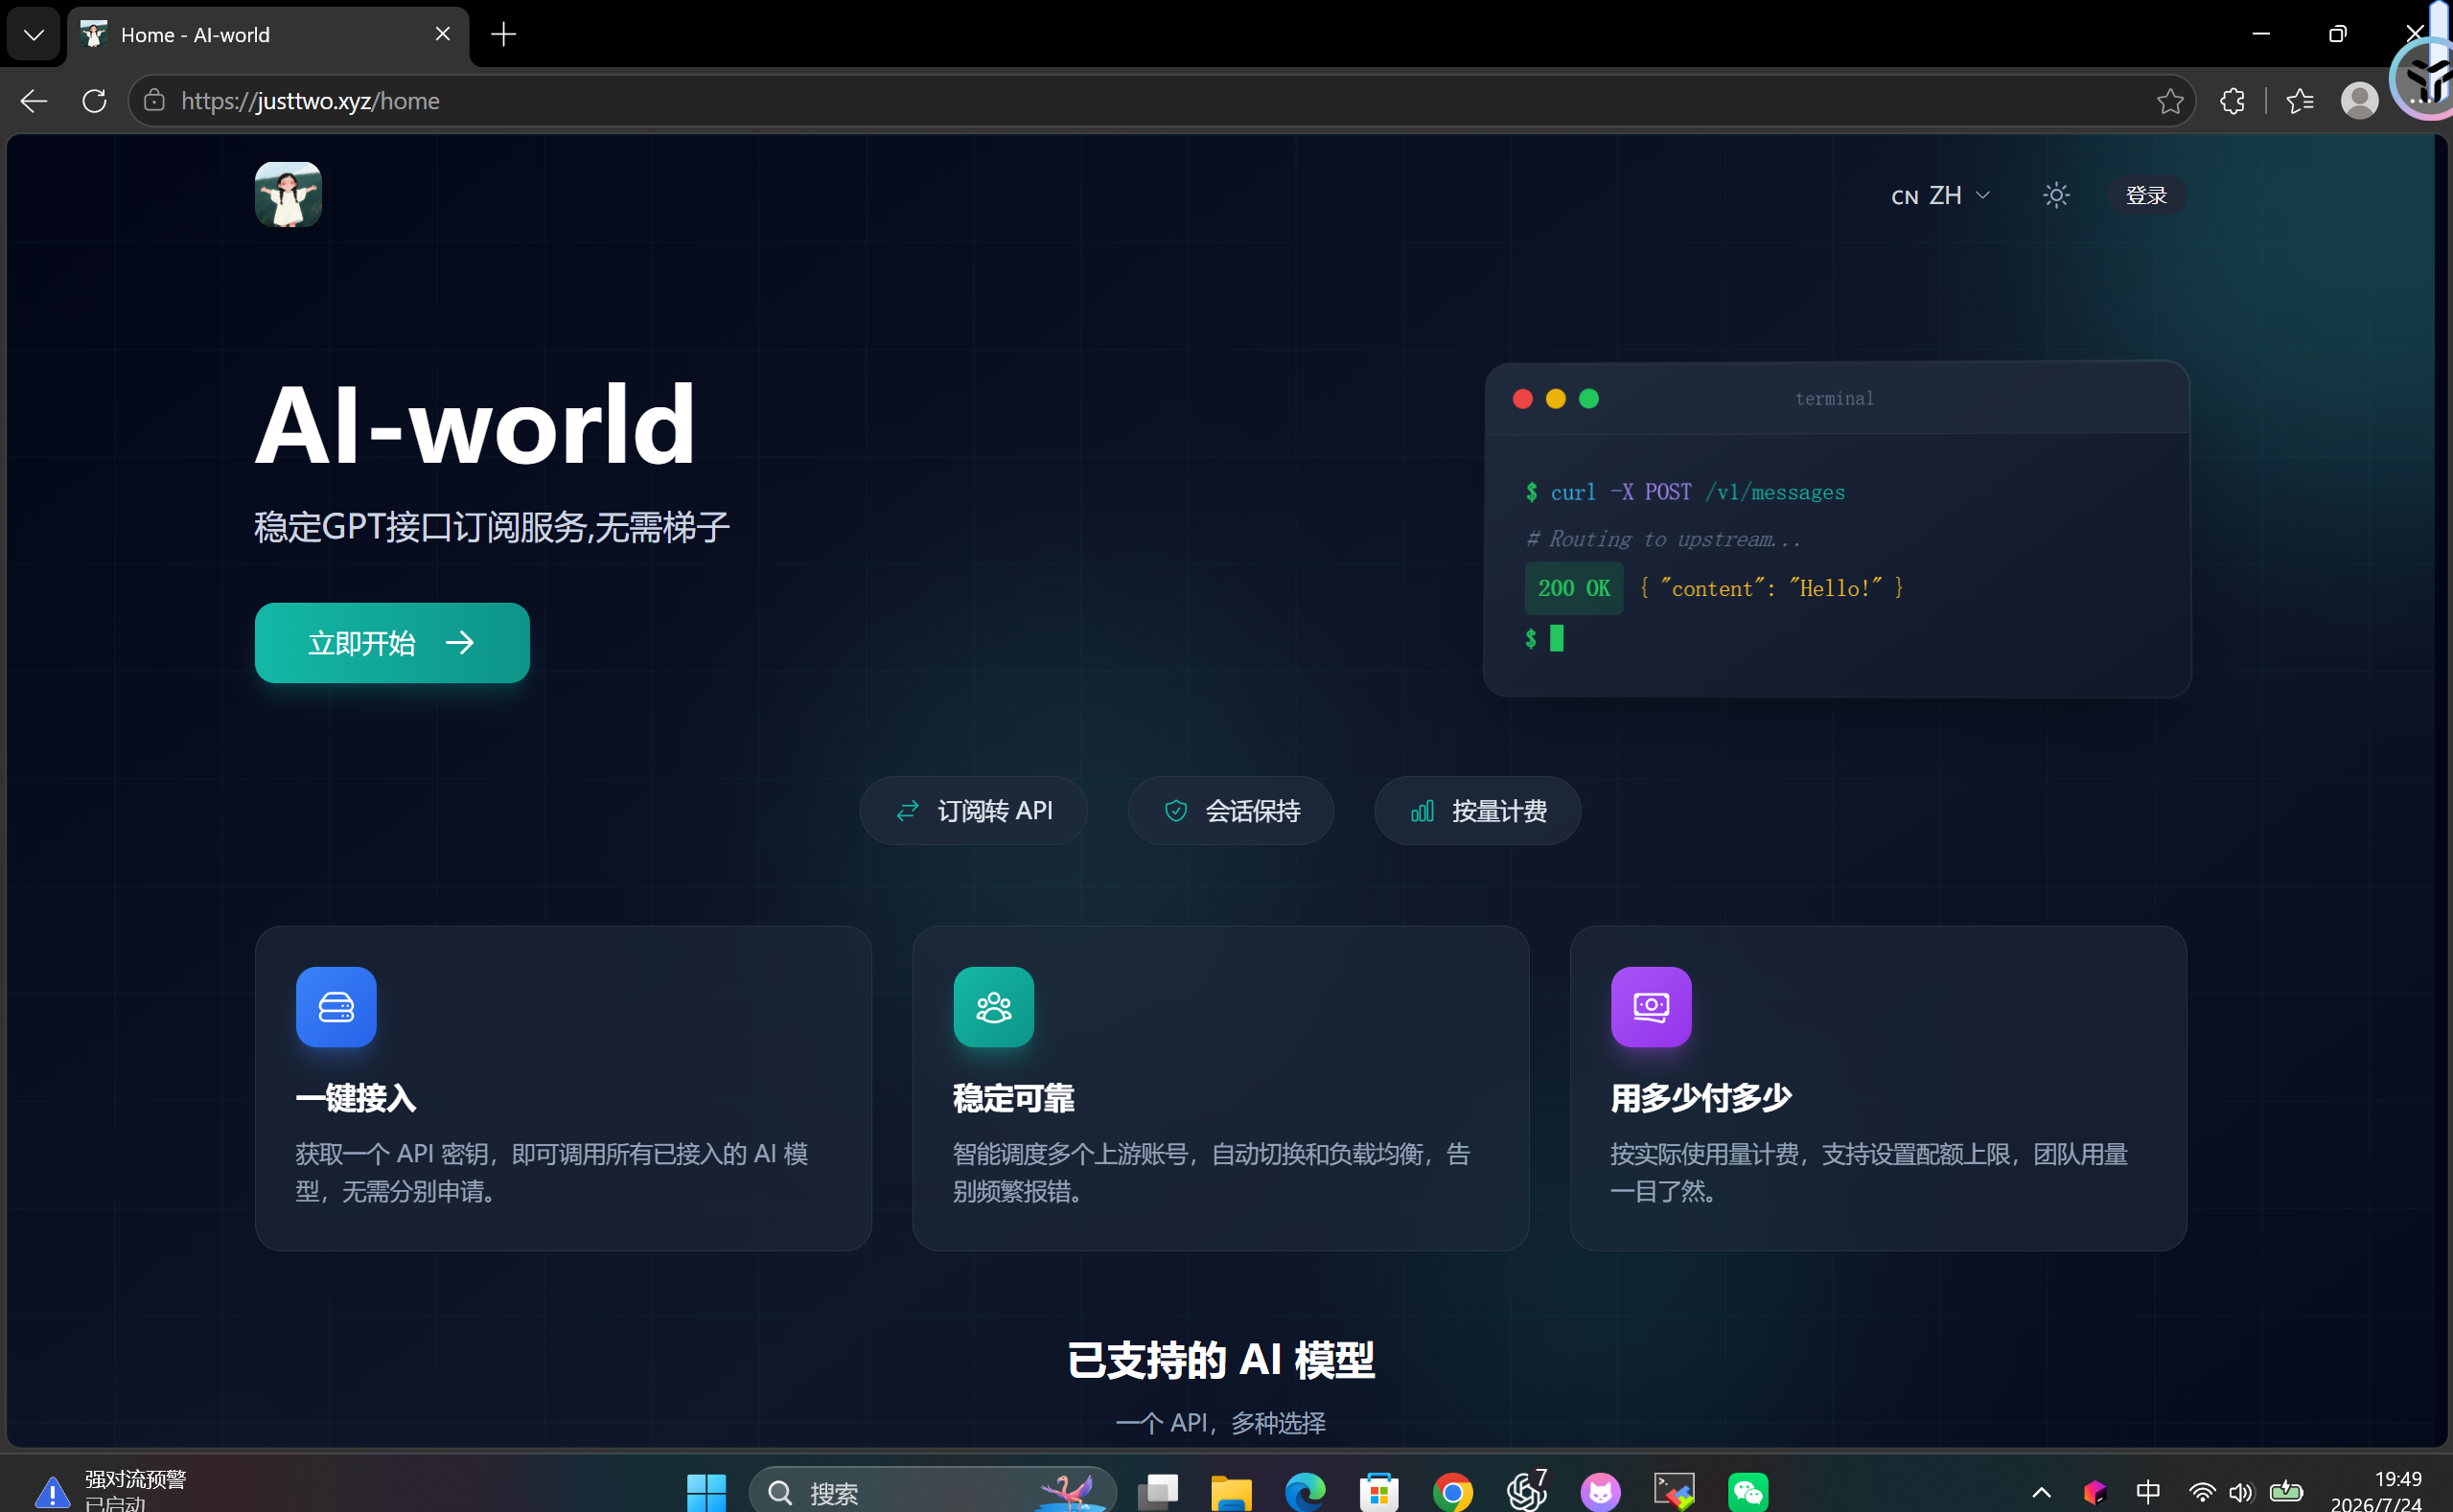Open the 强对流预警 weather alert widget
This screenshot has width=2453, height=1512.
(x=110, y=1490)
